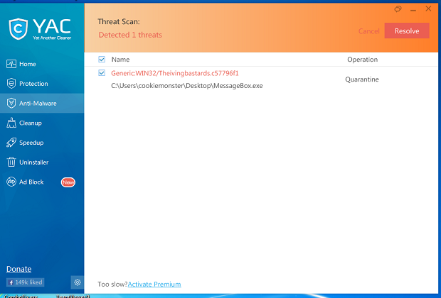
Task: Minimize the YAC window
Action: [413, 10]
